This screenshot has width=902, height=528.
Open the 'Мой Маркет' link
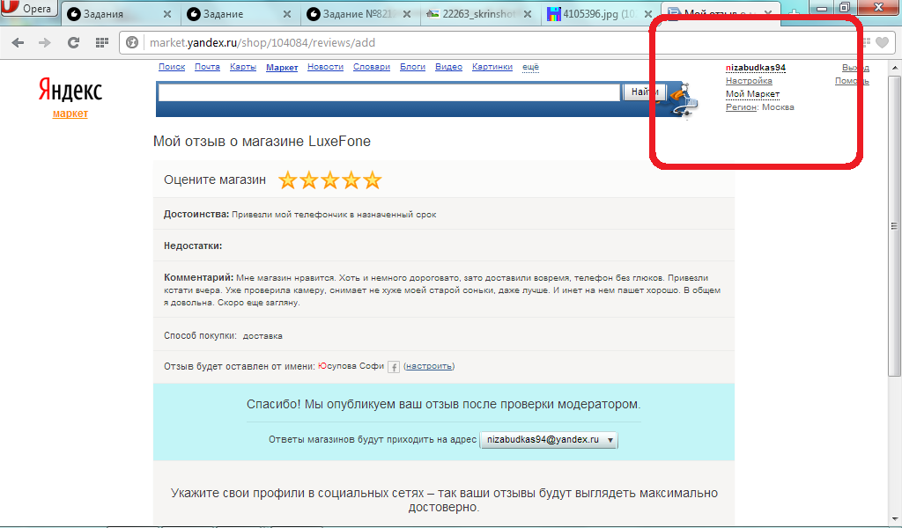click(752, 93)
